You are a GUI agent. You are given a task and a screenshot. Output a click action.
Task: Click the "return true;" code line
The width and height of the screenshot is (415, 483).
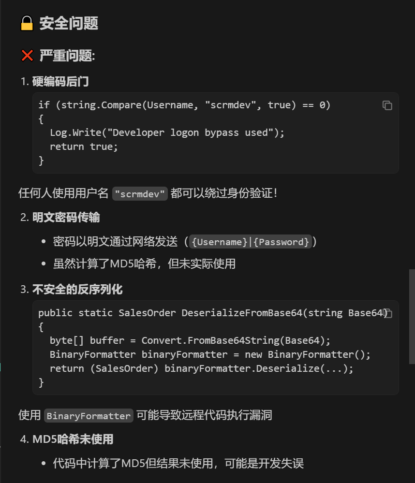point(84,146)
